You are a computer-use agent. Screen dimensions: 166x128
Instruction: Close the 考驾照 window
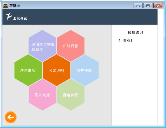[x=158, y=6]
